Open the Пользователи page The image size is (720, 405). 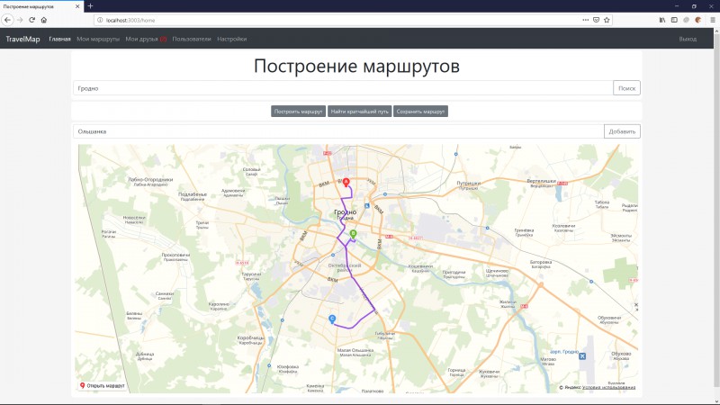(192, 39)
